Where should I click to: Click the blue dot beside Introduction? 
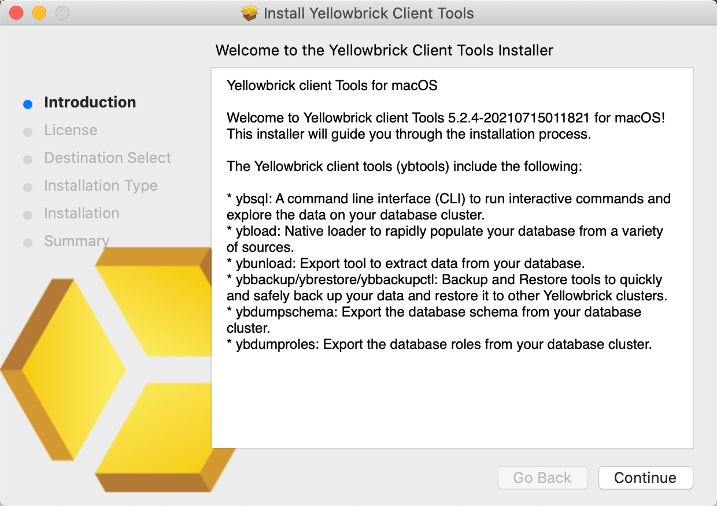coord(27,104)
